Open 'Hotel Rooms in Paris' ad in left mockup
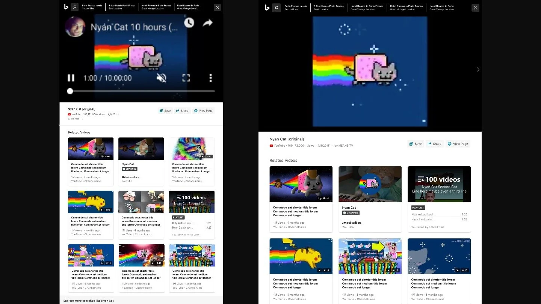This screenshot has height=304, width=541. (188, 7)
